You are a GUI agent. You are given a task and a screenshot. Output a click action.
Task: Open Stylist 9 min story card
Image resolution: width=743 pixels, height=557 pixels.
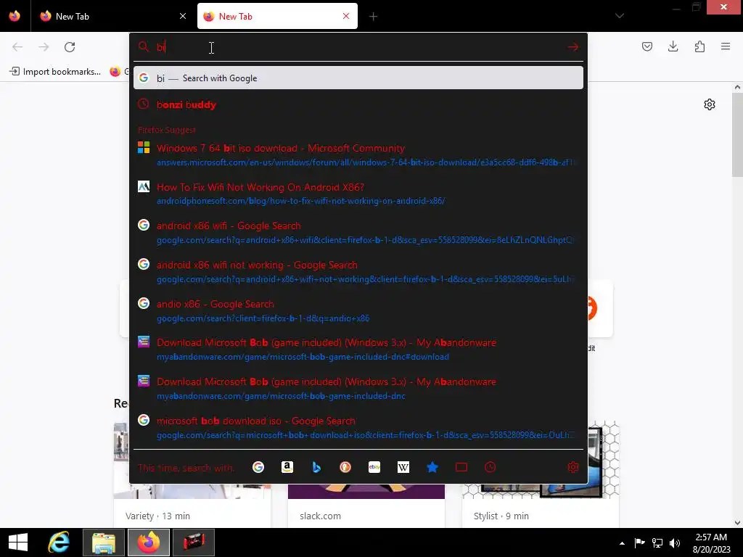[x=540, y=506]
